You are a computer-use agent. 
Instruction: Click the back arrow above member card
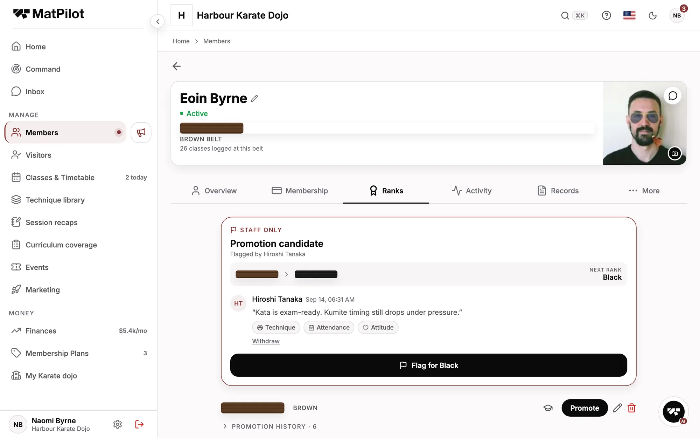pos(177,66)
